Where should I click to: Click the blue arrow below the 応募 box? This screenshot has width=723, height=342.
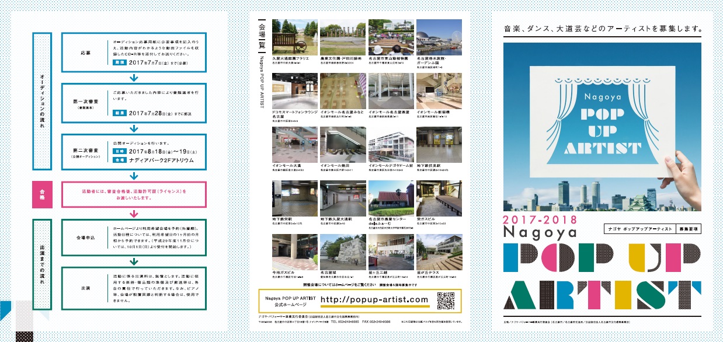[134, 77]
